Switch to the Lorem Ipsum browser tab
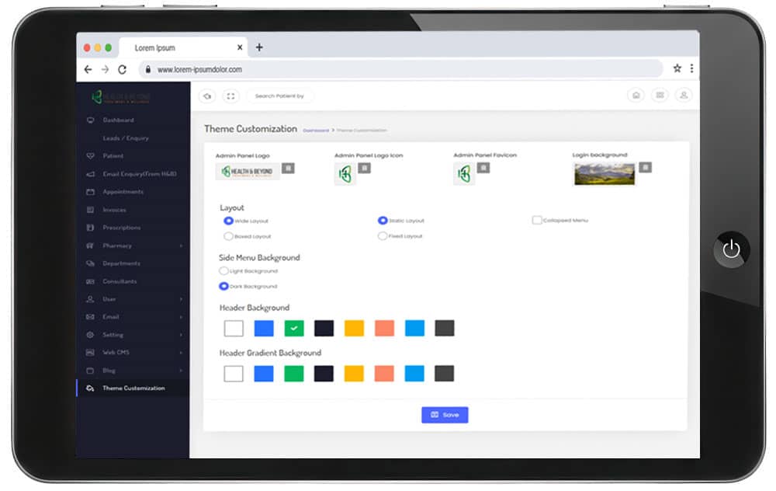The image size is (776, 491). (183, 47)
